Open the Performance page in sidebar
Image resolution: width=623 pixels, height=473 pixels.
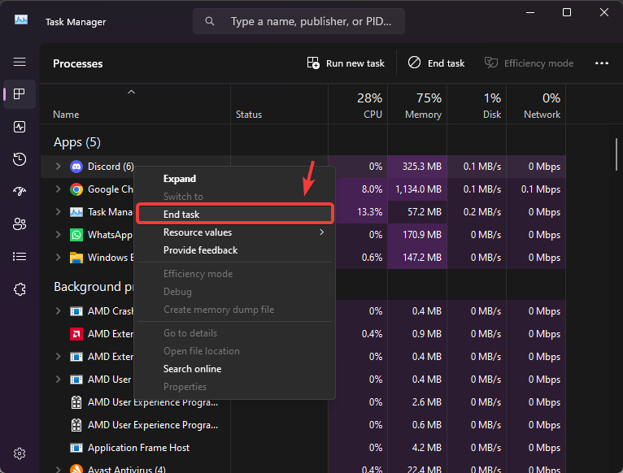[x=20, y=127]
